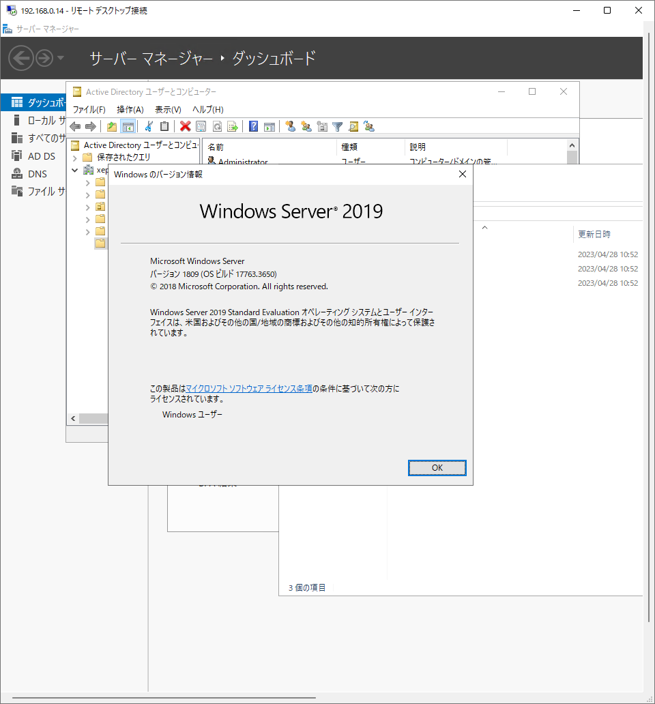Sort by the 更新日時 column header
The image size is (655, 704).
pyautogui.click(x=594, y=234)
